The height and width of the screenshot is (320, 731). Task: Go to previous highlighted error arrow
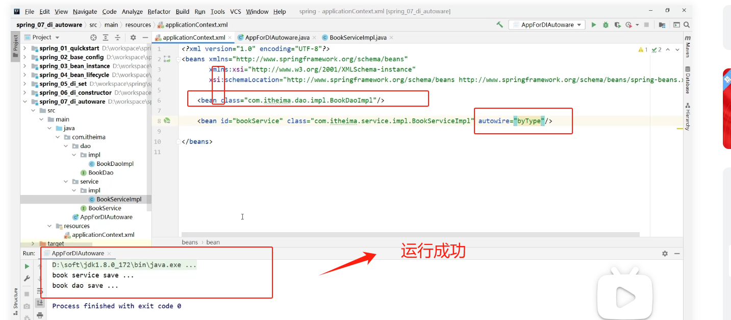tap(668, 50)
